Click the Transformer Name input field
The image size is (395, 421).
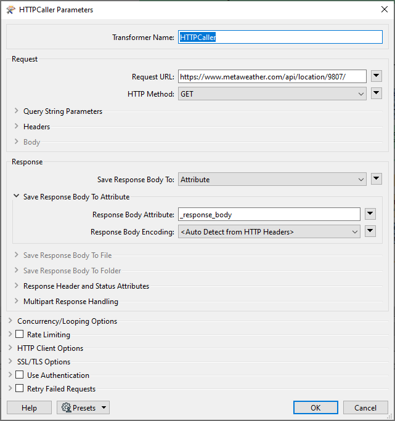tap(280, 37)
